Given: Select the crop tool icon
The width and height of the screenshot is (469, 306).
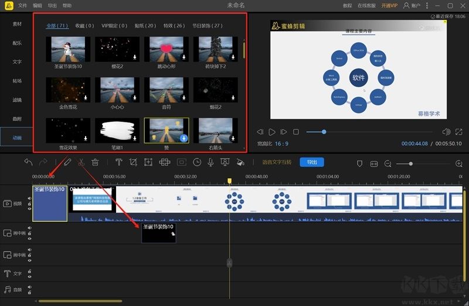Looking at the screenshot, I should (133, 162).
